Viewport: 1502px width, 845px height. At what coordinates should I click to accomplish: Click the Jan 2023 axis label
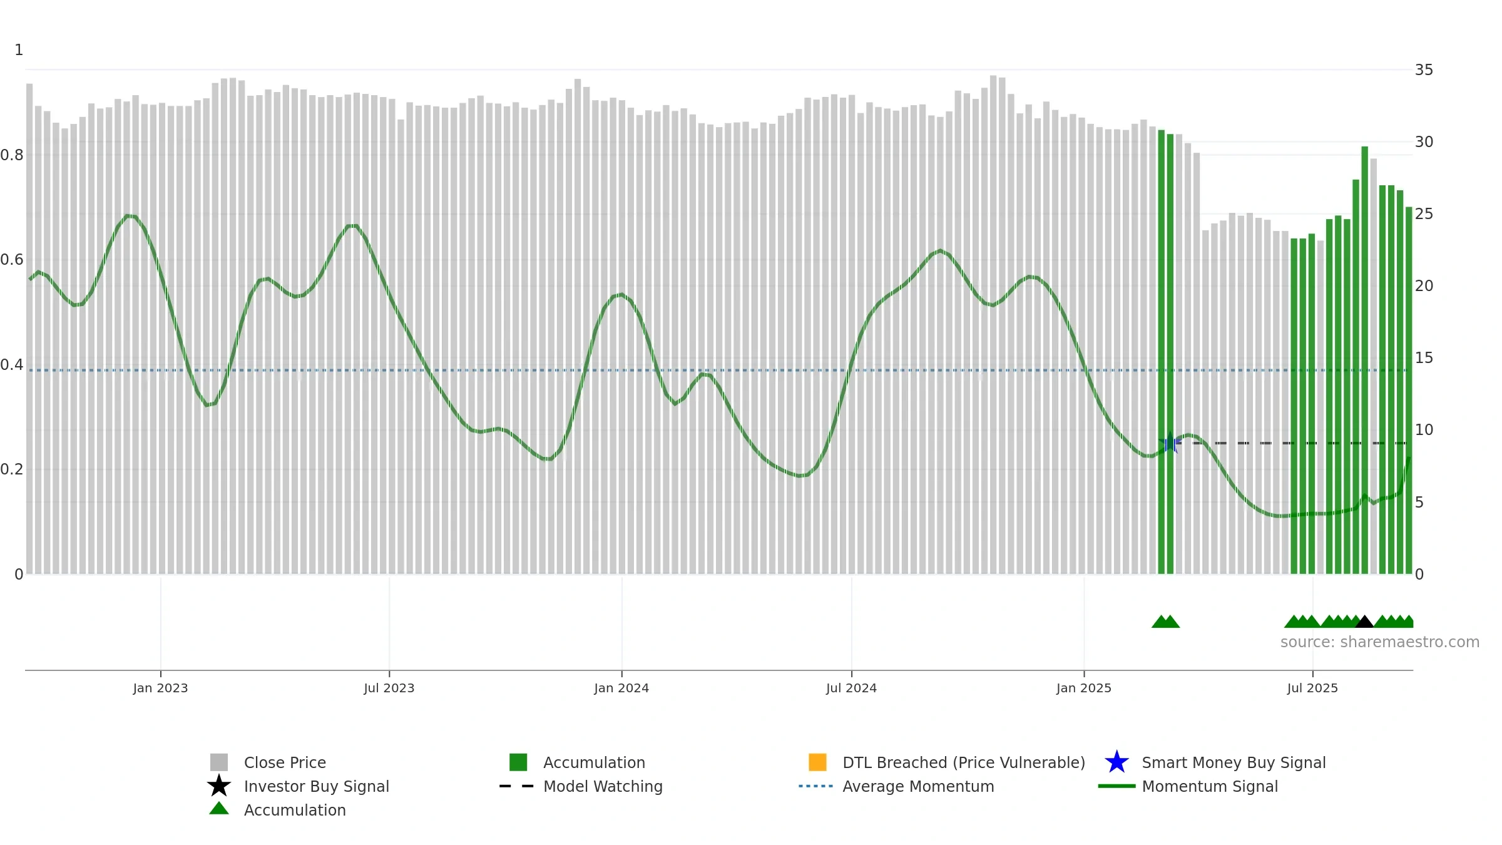coord(160,689)
